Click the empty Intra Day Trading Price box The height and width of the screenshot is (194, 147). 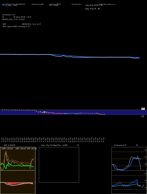tap(59, 165)
